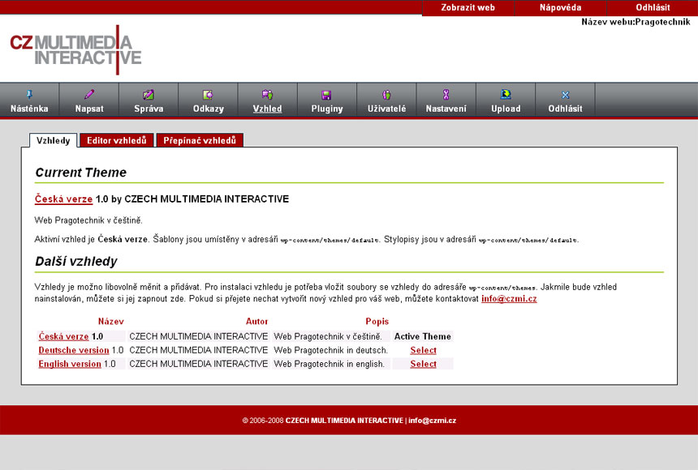Click author cell in Deutsche version row
The width and height of the screenshot is (698, 470).
(199, 350)
